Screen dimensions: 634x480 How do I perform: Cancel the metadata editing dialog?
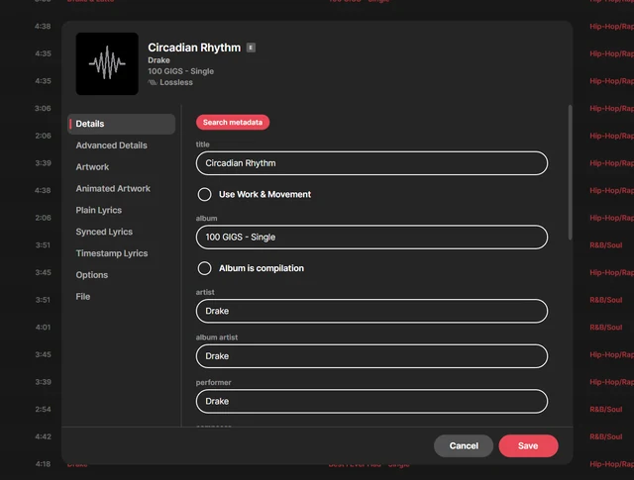pos(464,446)
